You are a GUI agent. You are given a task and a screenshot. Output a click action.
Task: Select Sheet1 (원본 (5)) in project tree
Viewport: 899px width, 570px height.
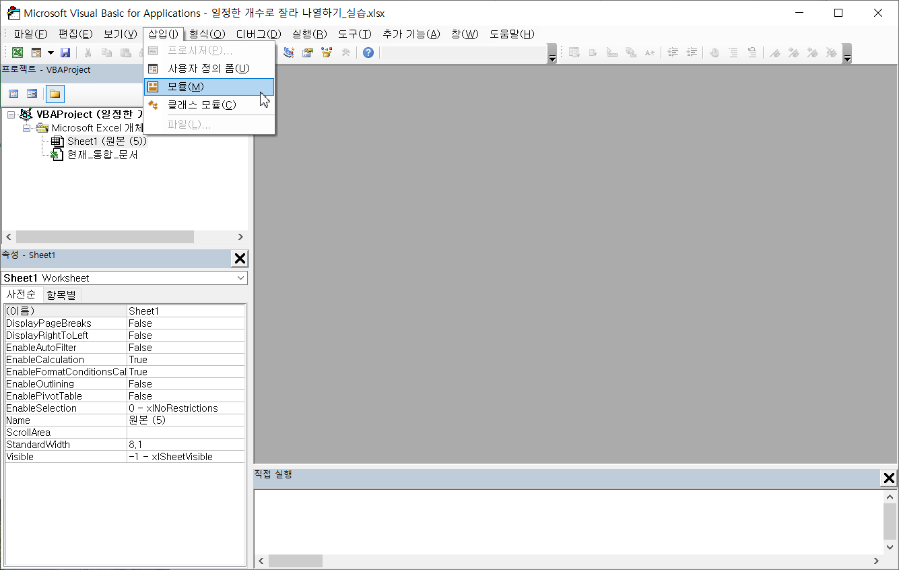coord(106,141)
